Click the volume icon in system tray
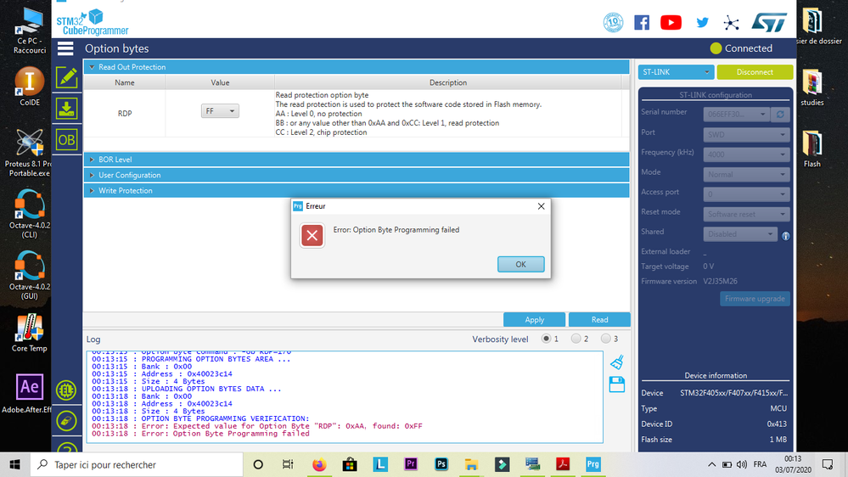The image size is (848, 477). tap(741, 464)
